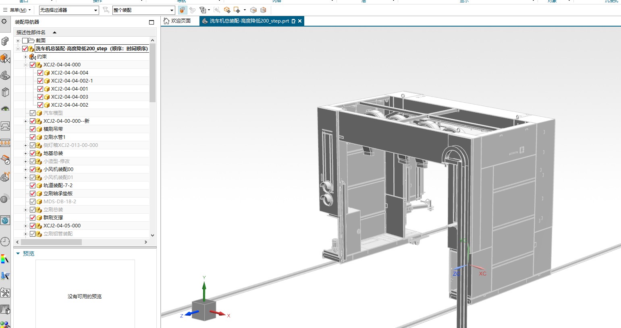Open the wrench tools folder sidebar tab
Image resolution: width=621 pixels, height=328 pixels.
tap(5, 293)
